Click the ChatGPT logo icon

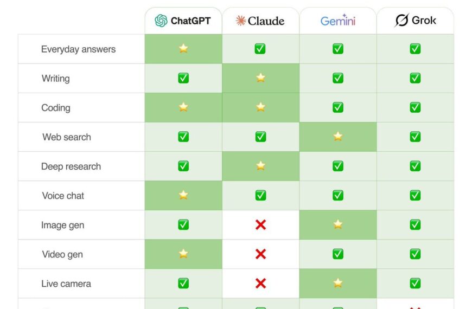[161, 21]
